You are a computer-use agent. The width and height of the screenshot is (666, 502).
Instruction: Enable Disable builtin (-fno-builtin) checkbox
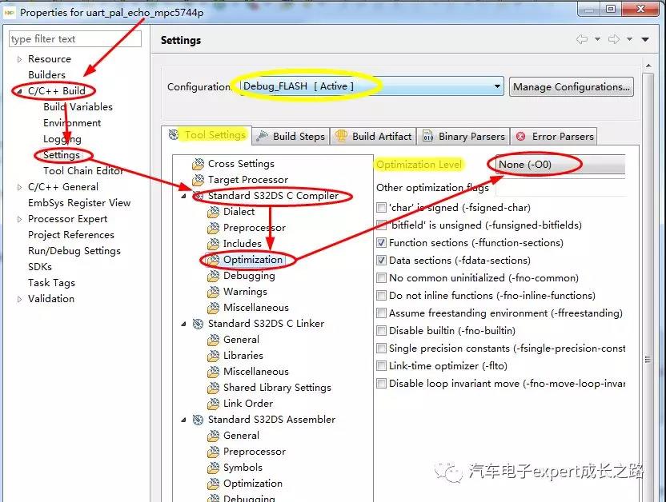point(382,331)
